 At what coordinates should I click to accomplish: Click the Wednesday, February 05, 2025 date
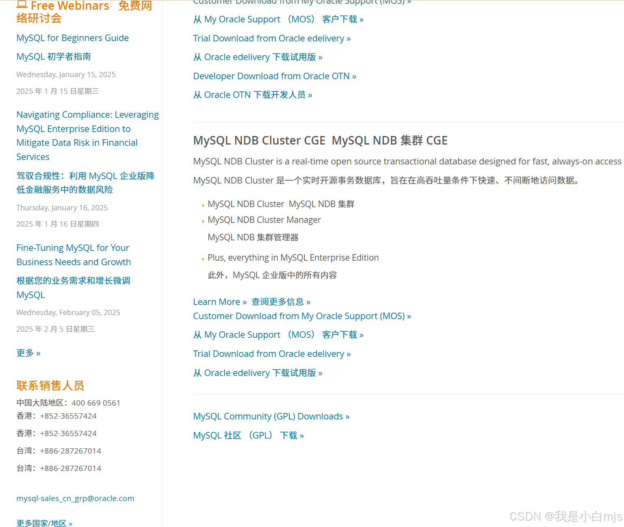pyautogui.click(x=68, y=312)
